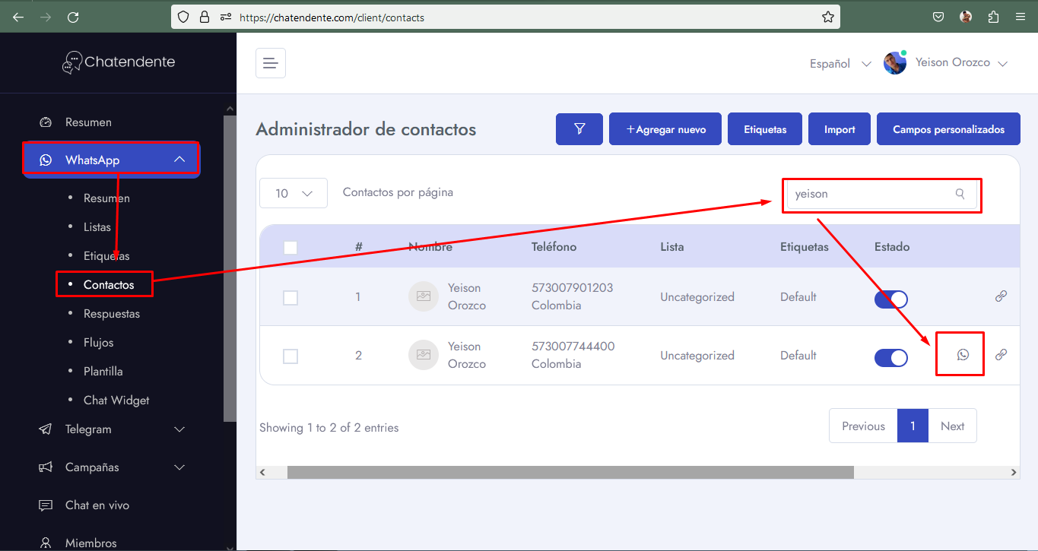Click avatar placeholder of contact row 1
The width and height of the screenshot is (1038, 551).
pos(424,296)
